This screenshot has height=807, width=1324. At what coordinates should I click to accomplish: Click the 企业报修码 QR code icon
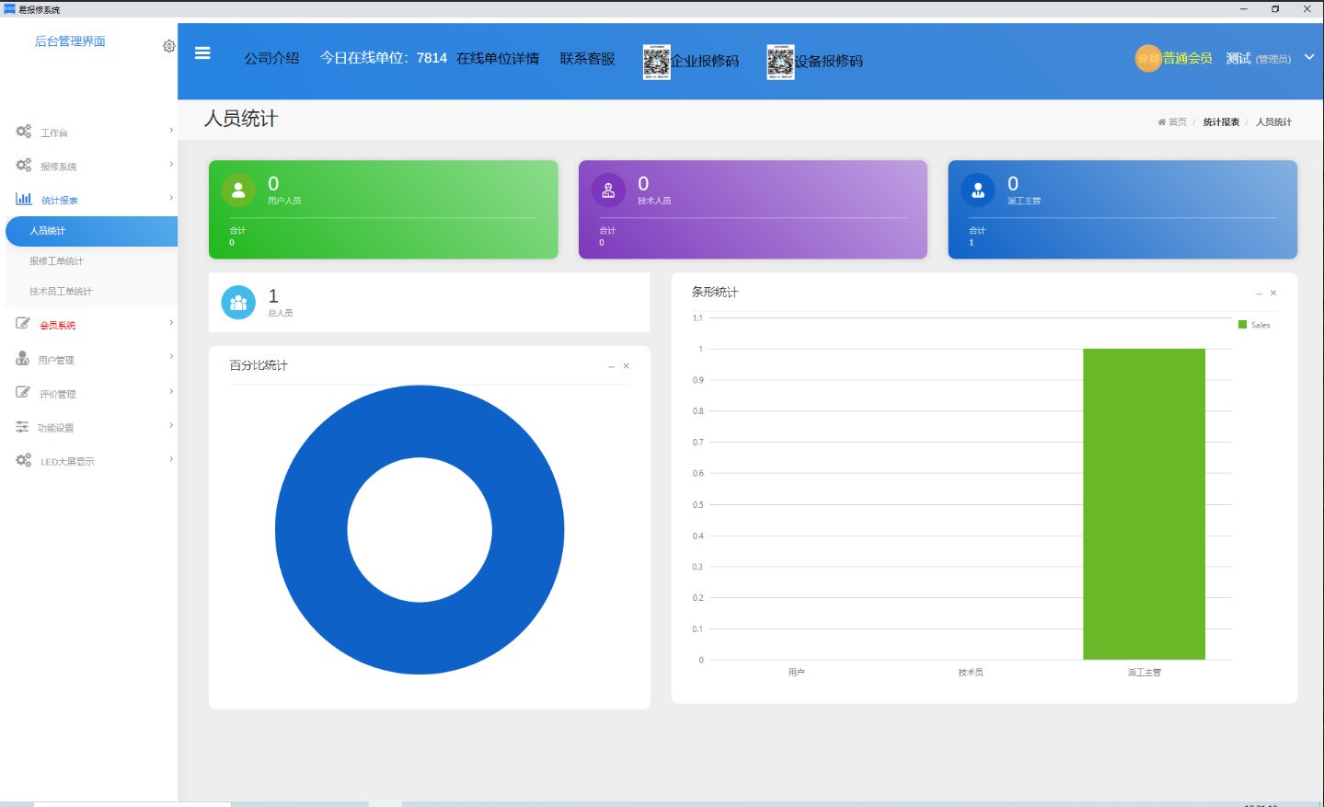[656, 62]
